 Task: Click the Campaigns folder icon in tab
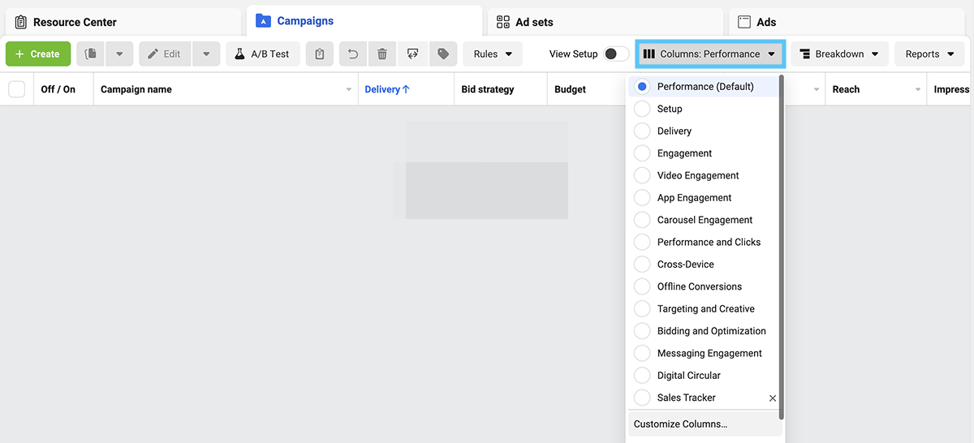click(x=263, y=21)
